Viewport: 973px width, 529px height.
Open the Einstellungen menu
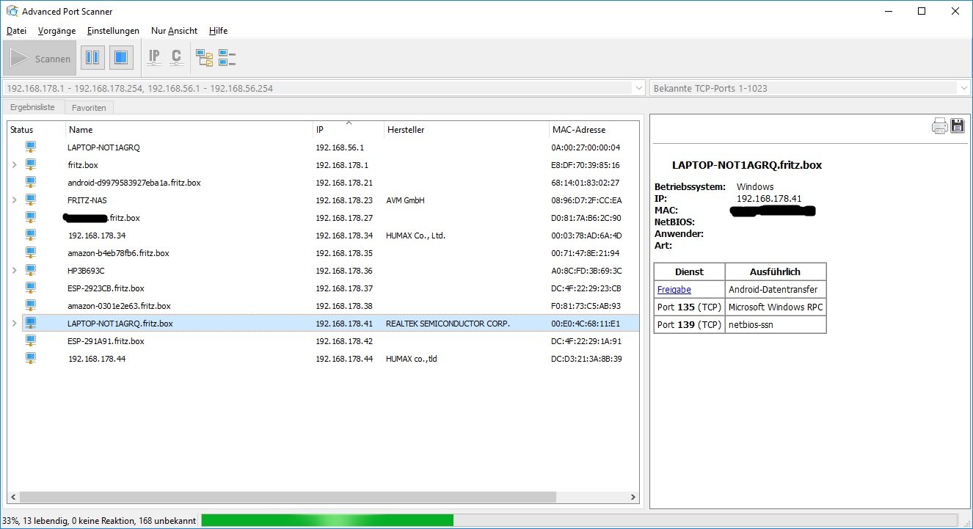113,31
